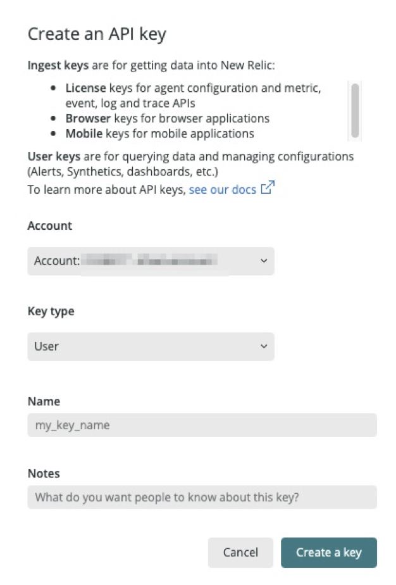This screenshot has height=585, width=396.
Task: Click the bold "License" text in list
Action: [x=86, y=89]
